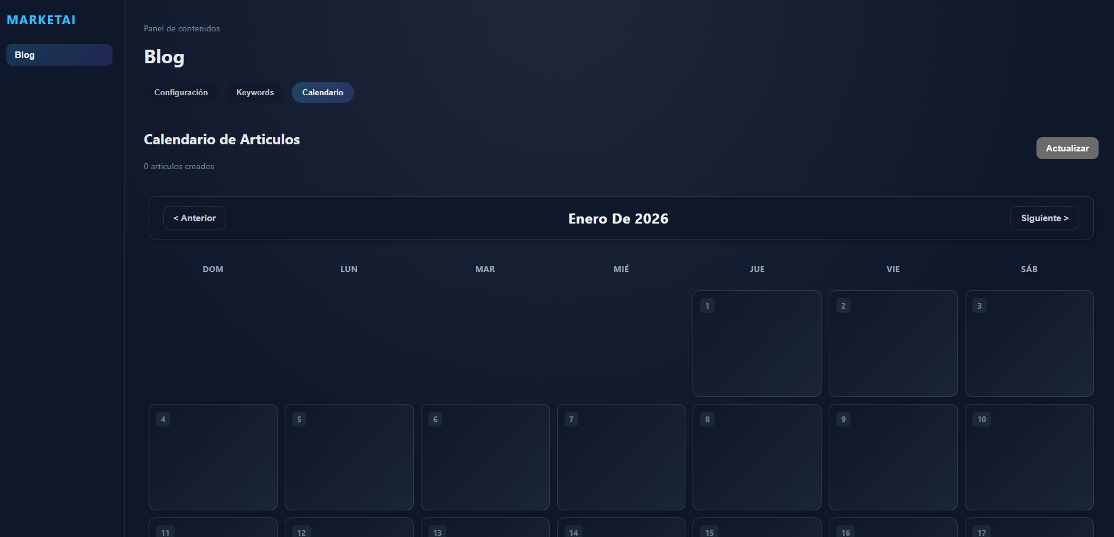This screenshot has height=537, width=1114.
Task: Pick day 11 in the calendar
Action: (x=213, y=528)
